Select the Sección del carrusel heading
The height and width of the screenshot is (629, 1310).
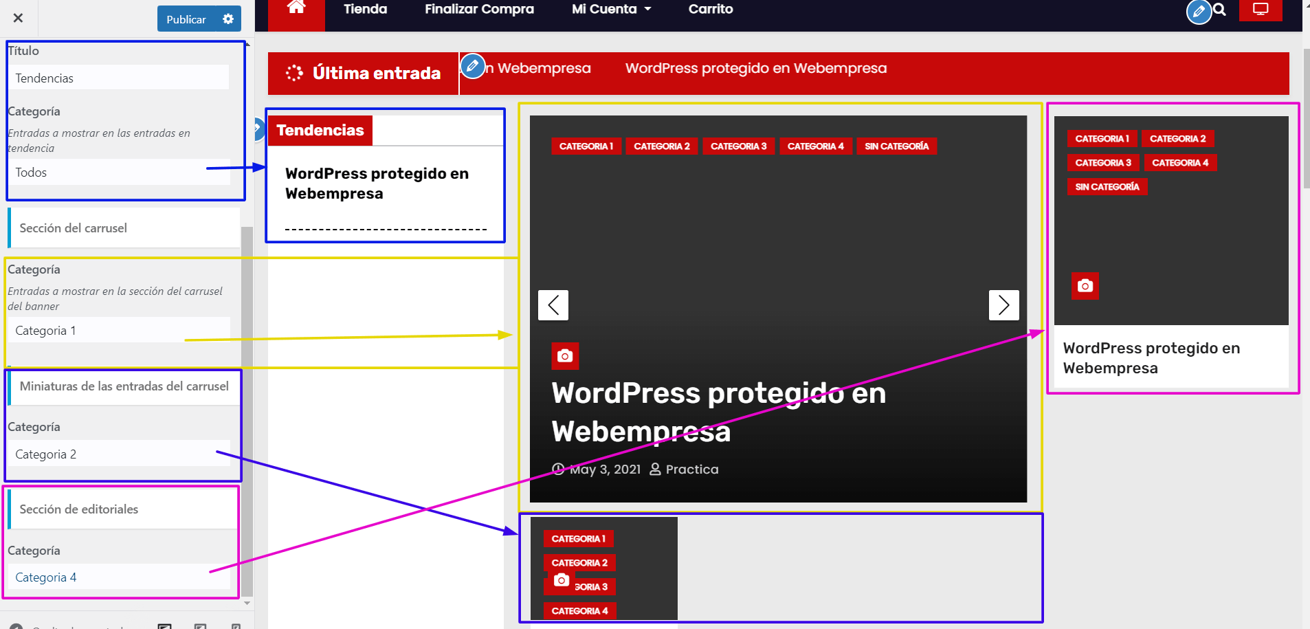click(124, 228)
